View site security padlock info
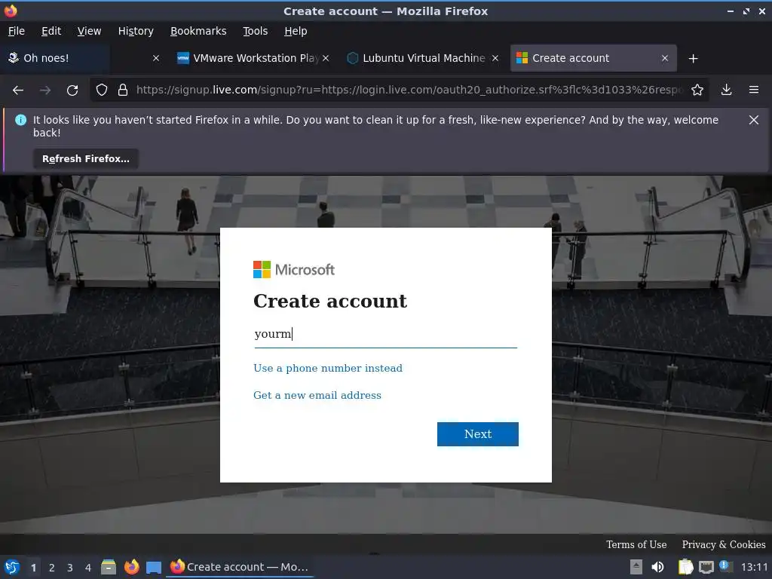This screenshot has width=772, height=579. 123,90
